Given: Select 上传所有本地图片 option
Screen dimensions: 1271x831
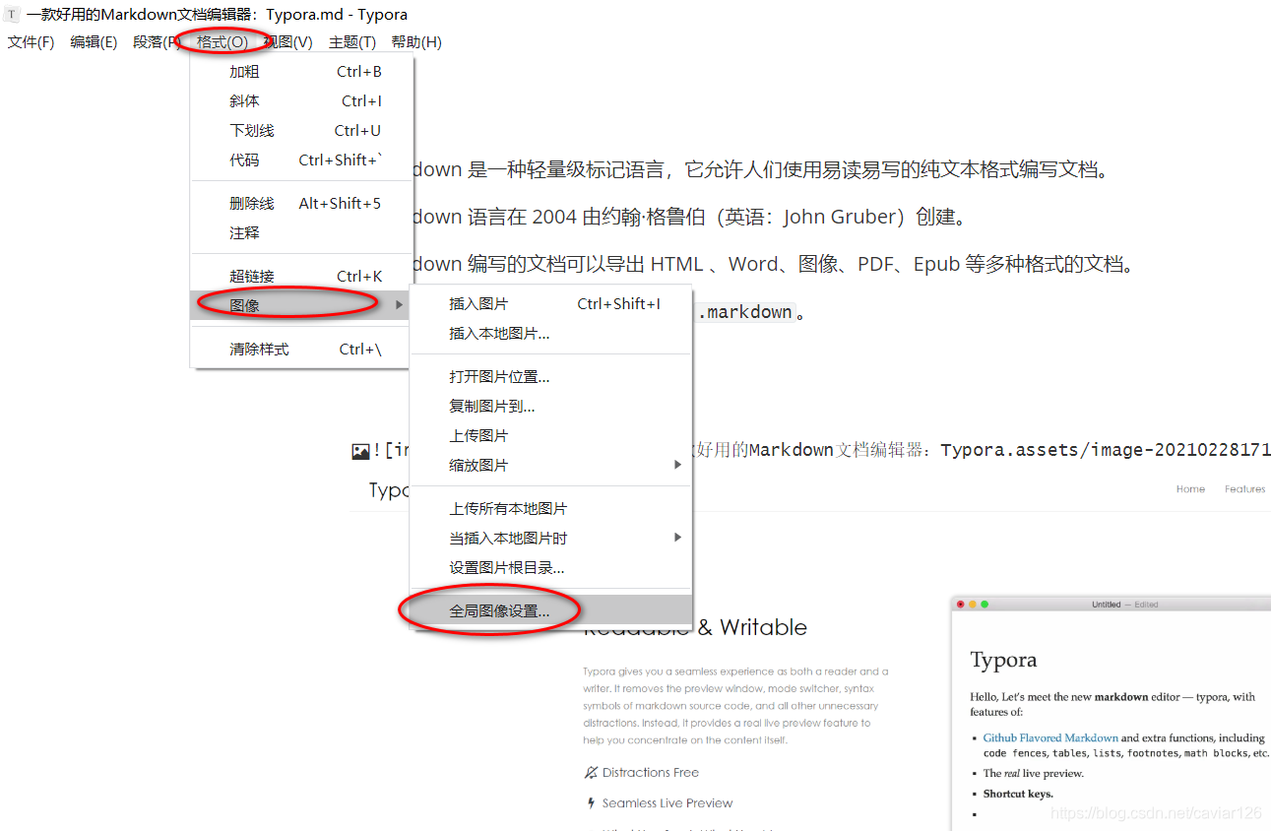Looking at the screenshot, I should [551, 509].
